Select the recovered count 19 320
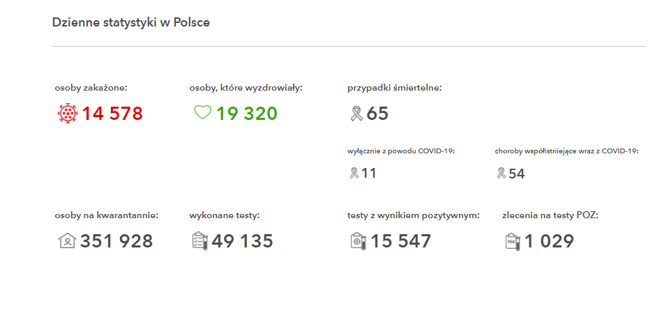The image size is (671, 329). click(x=246, y=114)
